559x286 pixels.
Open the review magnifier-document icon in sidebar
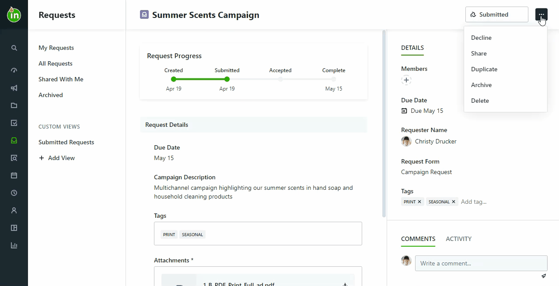click(14, 158)
